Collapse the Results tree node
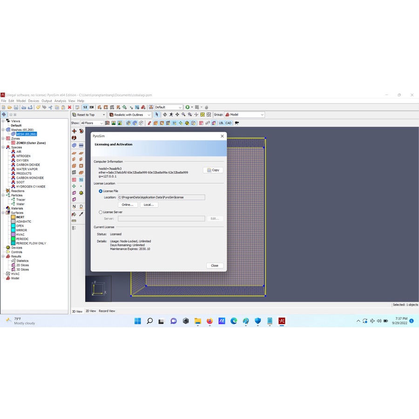The width and height of the screenshot is (419, 419). tap(3, 256)
